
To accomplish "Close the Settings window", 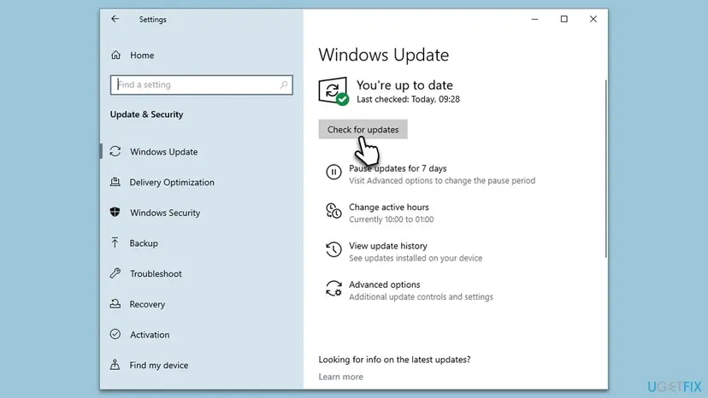I will pos(593,19).
